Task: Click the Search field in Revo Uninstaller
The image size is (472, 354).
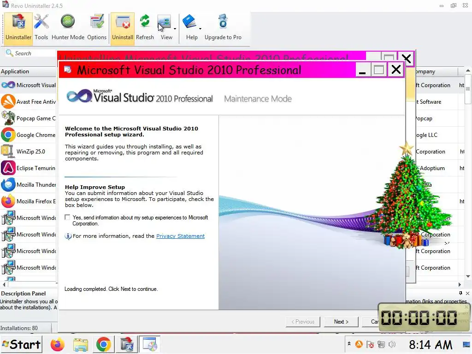Action: (30, 53)
